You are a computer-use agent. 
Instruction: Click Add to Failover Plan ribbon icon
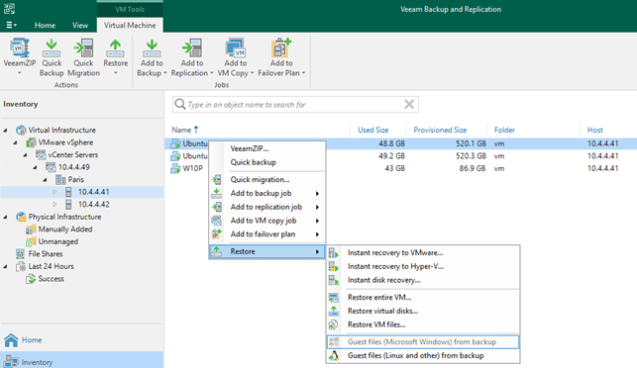coord(281,47)
